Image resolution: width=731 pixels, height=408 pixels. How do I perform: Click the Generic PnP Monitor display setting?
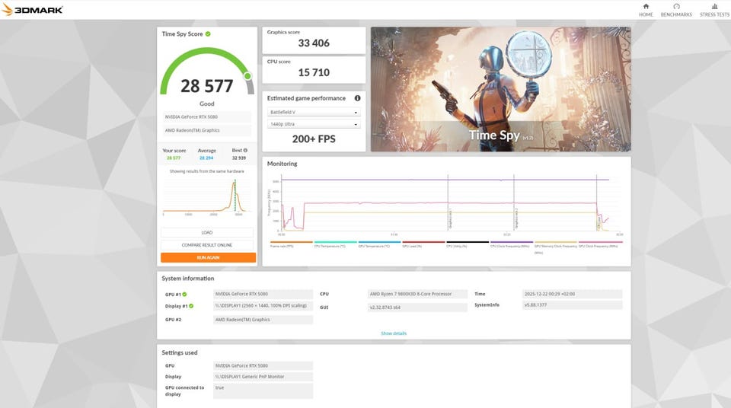(263, 377)
